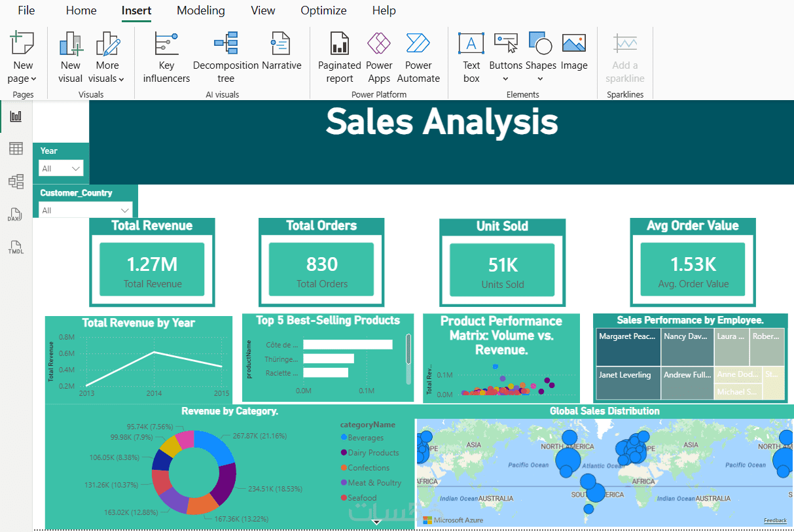Select Nancy Davolio treemap tile
Viewport: 794px width, 532px height.
687,347
